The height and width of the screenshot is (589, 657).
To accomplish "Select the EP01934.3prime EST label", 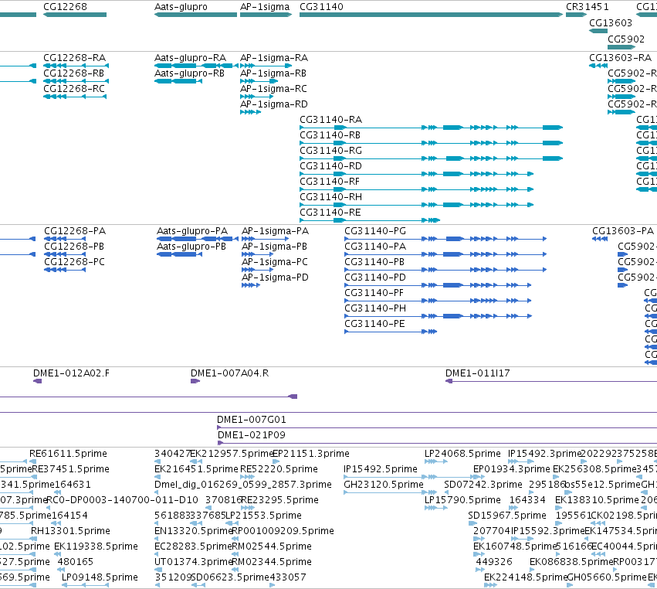I will click(512, 469).
